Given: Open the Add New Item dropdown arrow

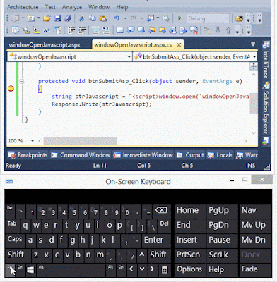Looking at the screenshot, I should (39, 18).
